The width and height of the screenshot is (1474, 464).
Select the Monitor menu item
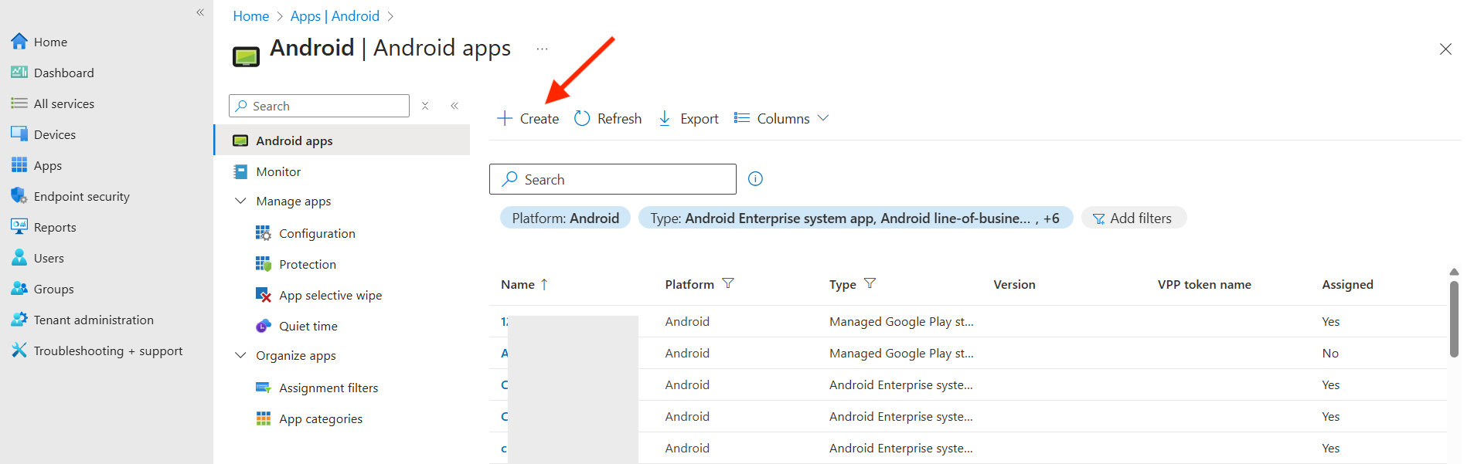pyautogui.click(x=278, y=171)
